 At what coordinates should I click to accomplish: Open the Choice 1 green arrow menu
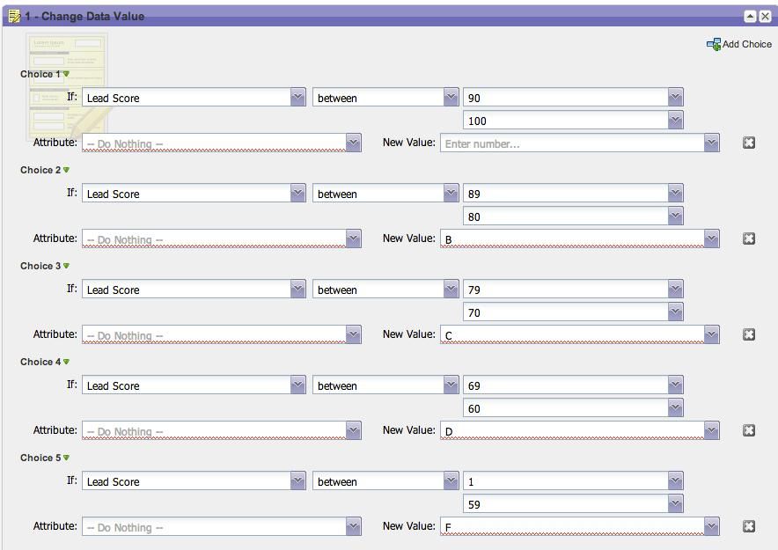(67, 74)
